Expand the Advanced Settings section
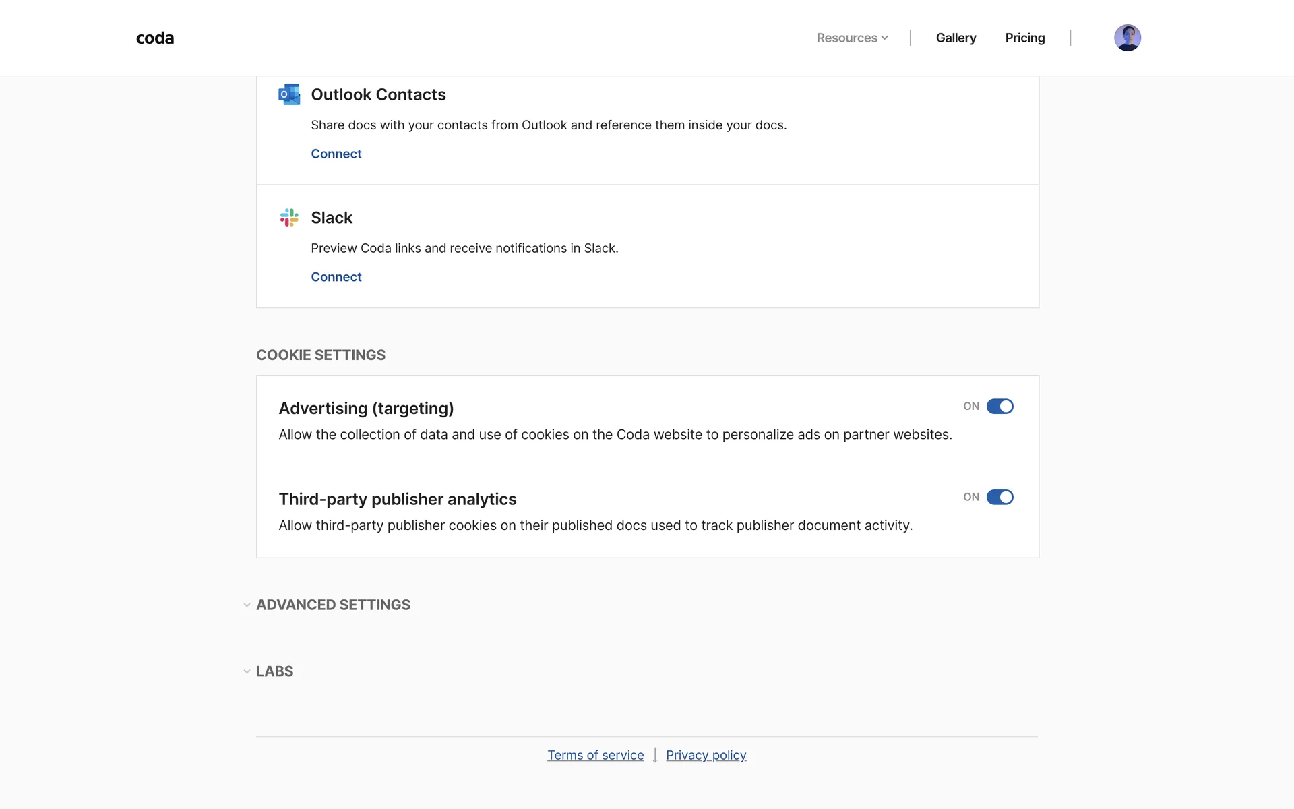The height and width of the screenshot is (809, 1294). tap(332, 605)
